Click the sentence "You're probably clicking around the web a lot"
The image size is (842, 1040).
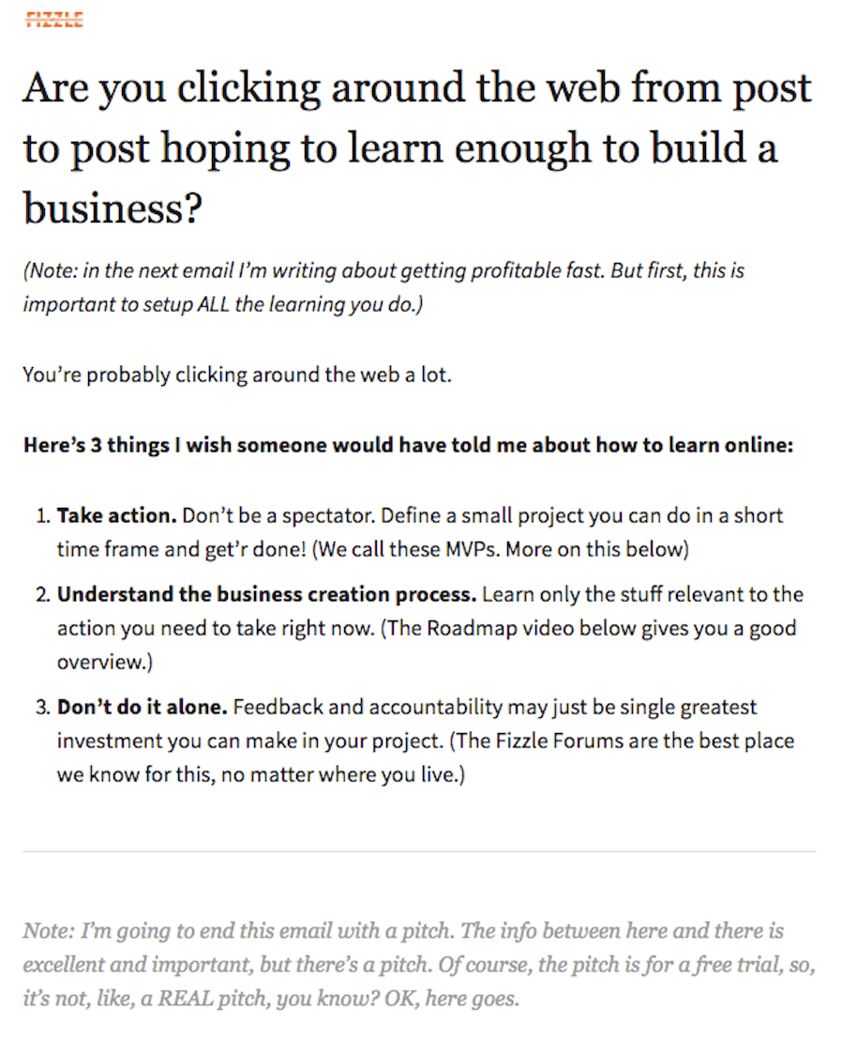[237, 375]
